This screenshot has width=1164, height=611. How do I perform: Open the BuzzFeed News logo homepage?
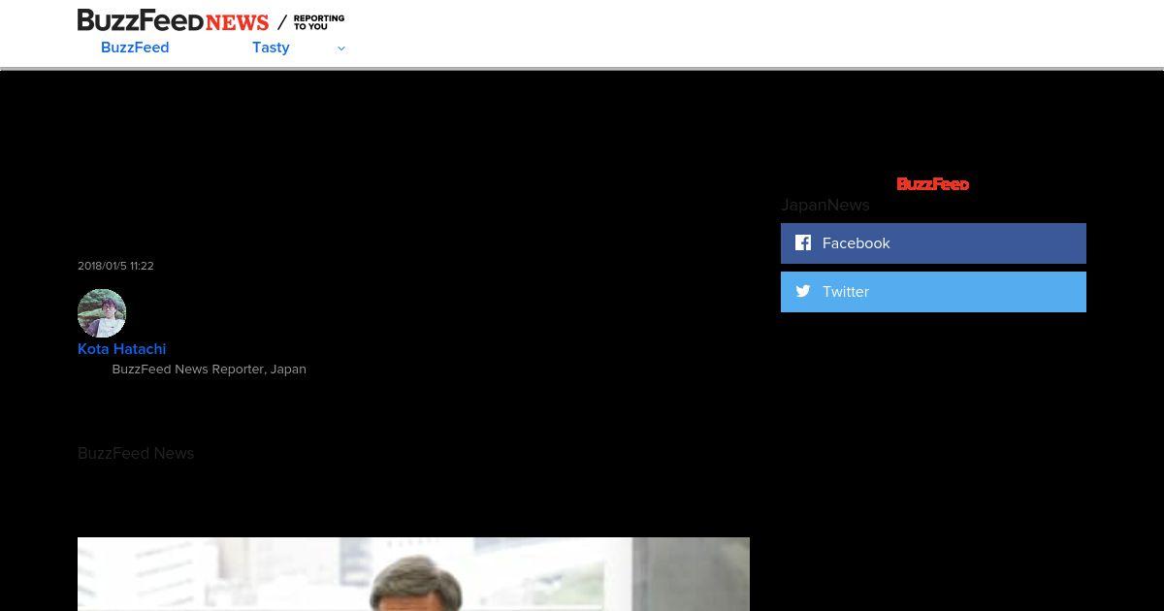(173, 20)
